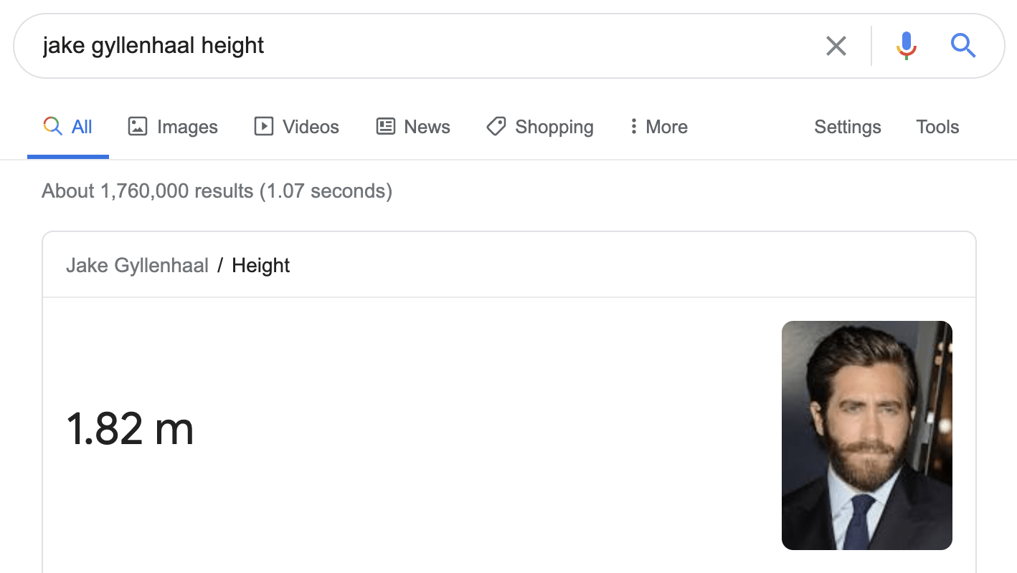Click the News newspaper icon
1017x573 pixels.
point(385,126)
